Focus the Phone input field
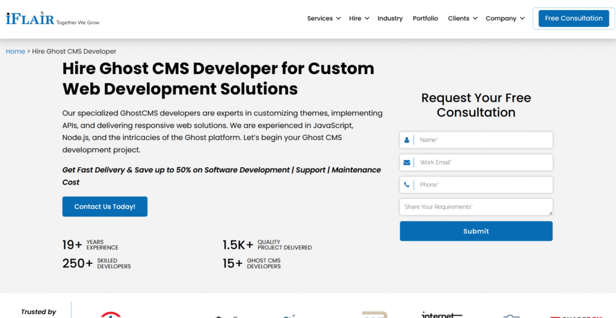The width and height of the screenshot is (616, 318). click(476, 185)
